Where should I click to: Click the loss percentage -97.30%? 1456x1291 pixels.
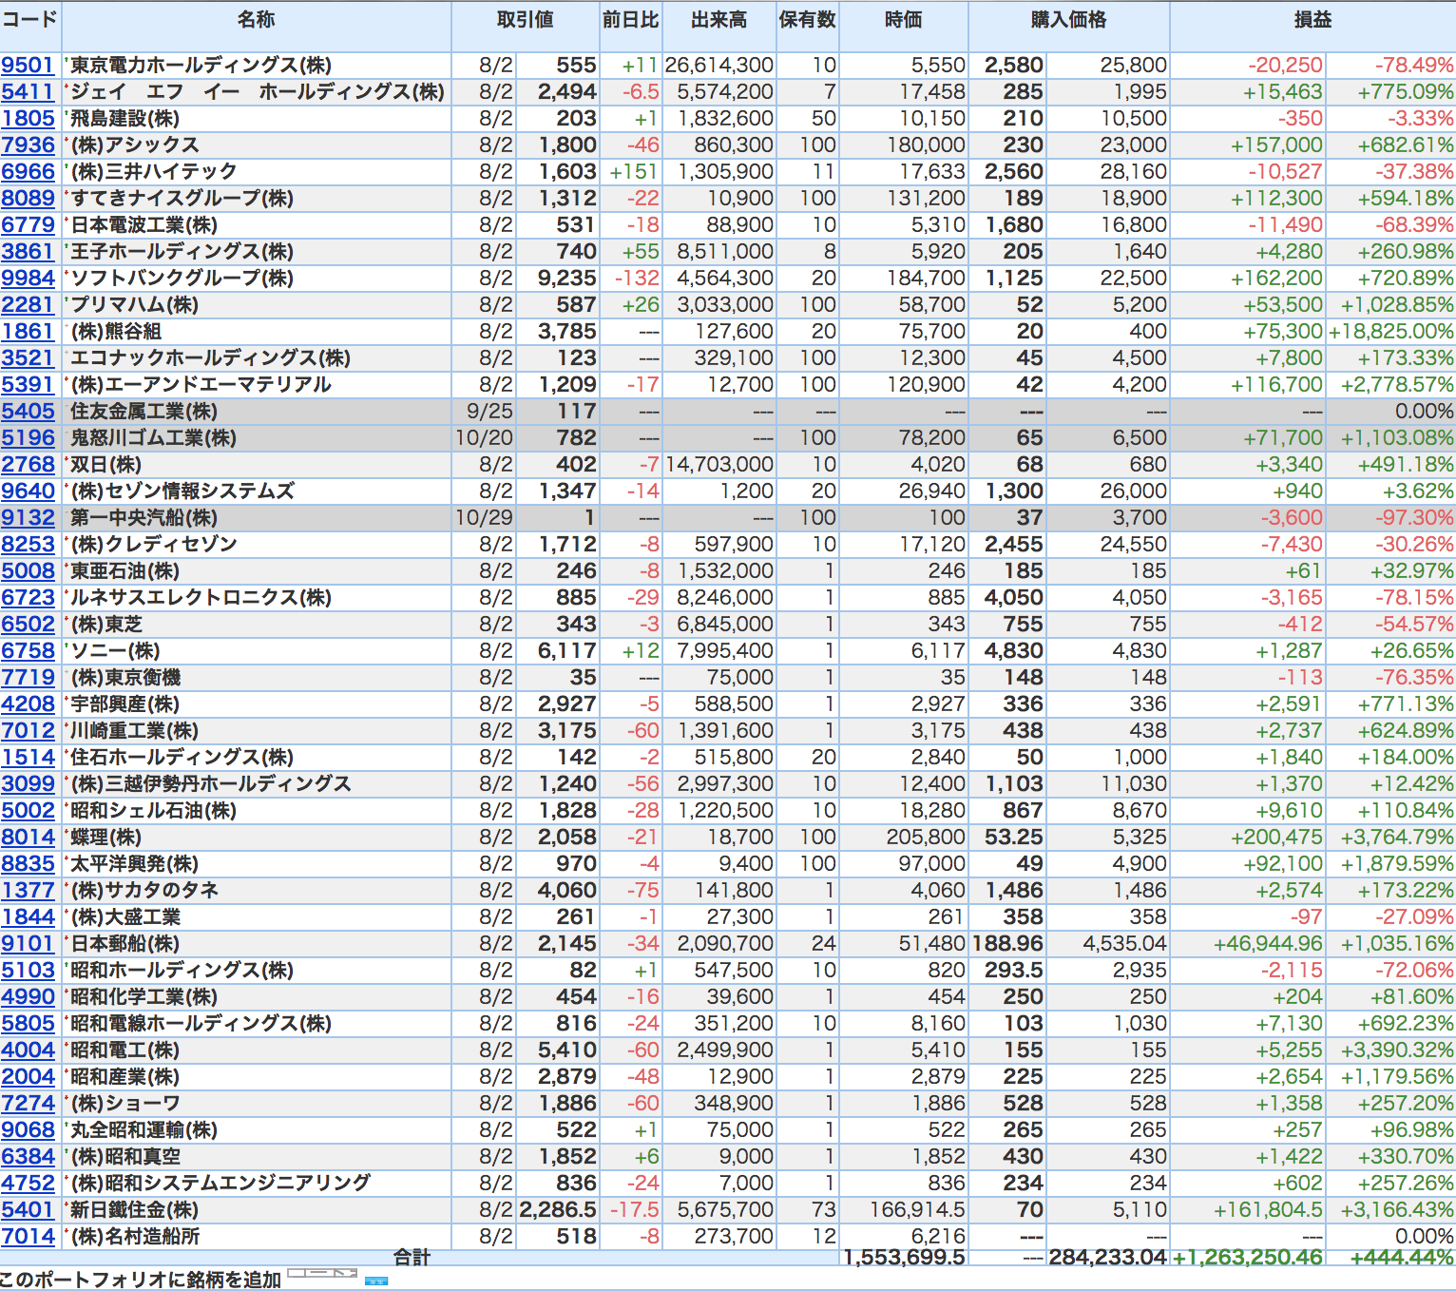tap(1414, 517)
